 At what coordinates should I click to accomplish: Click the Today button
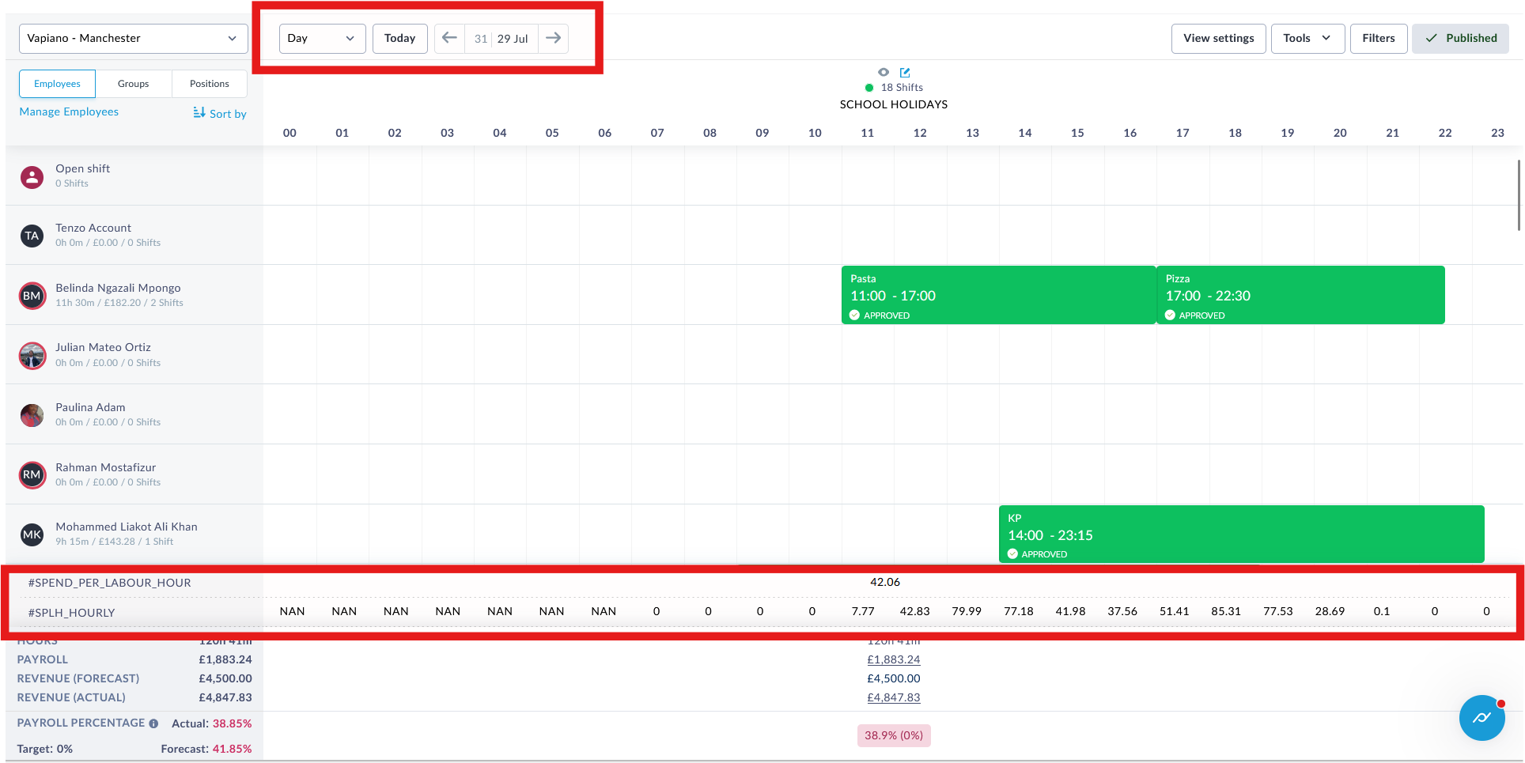[399, 38]
